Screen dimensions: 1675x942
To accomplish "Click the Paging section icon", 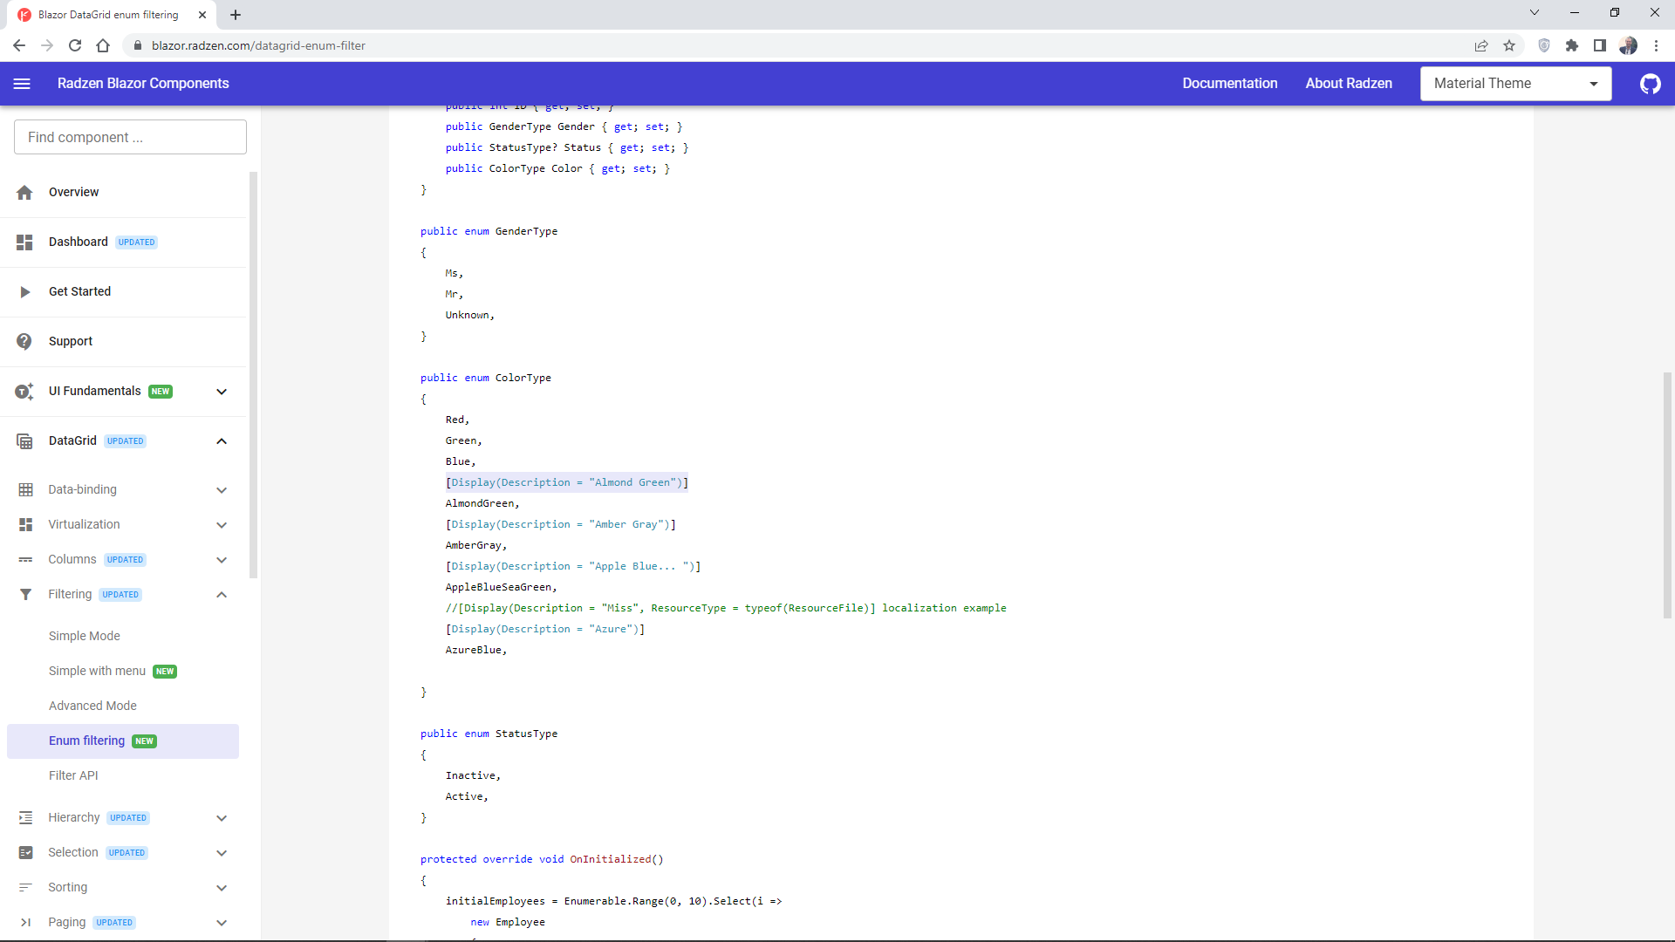I will (x=24, y=922).
